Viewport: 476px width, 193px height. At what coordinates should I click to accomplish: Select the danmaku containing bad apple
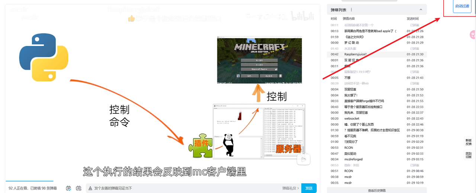click(377, 31)
